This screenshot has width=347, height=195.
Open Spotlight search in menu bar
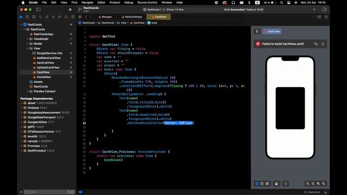tap(281, 3)
